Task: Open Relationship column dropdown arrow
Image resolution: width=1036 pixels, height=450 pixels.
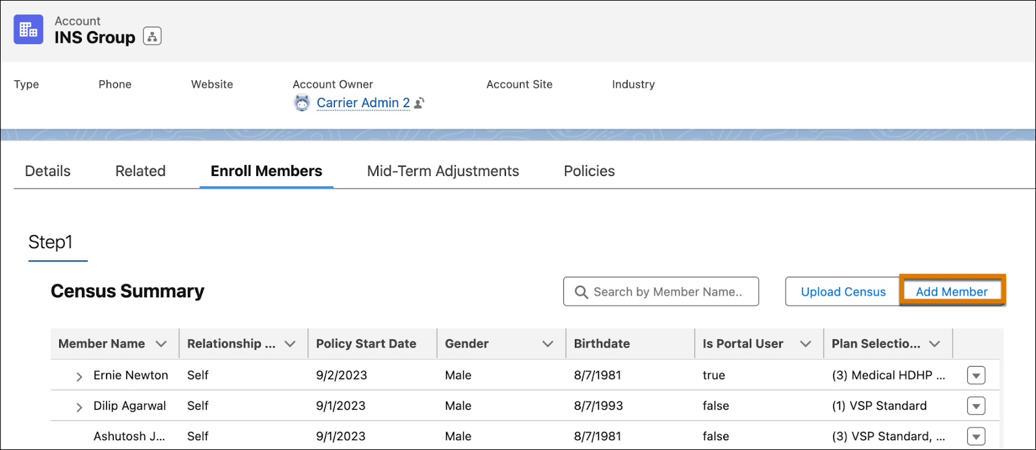Action: tap(290, 344)
